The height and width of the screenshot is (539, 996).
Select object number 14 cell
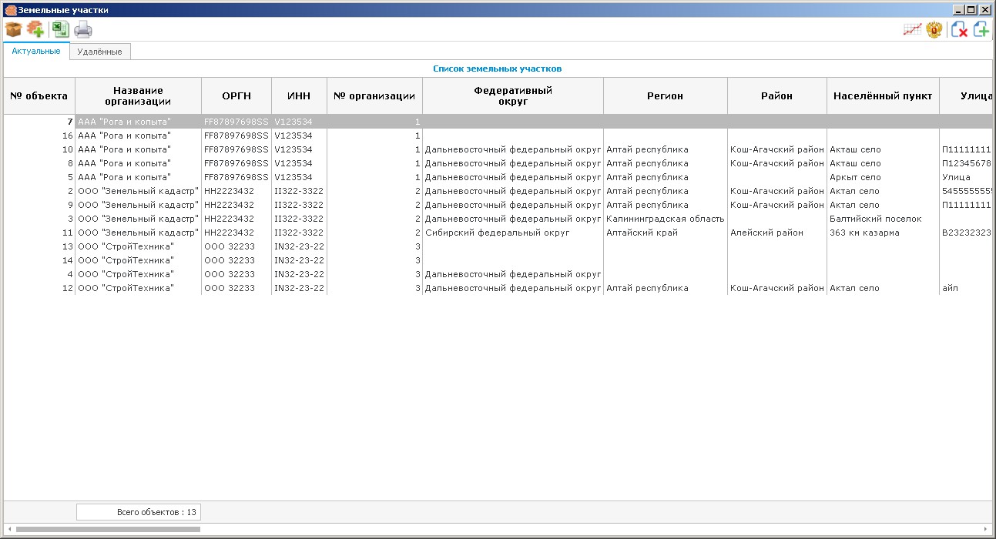coord(39,260)
